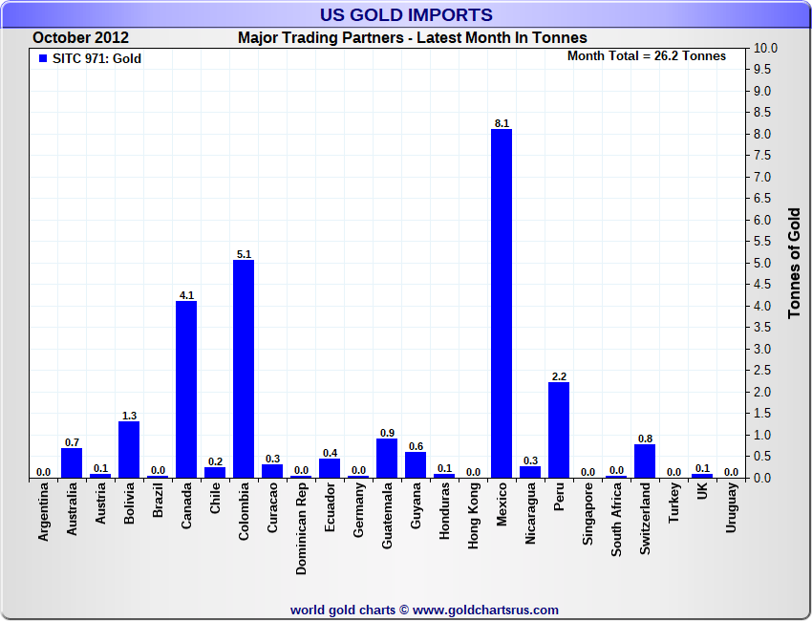Screen dimensions: 812x621
Task: Click the Major Trading Partners subtitle
Action: 413,38
